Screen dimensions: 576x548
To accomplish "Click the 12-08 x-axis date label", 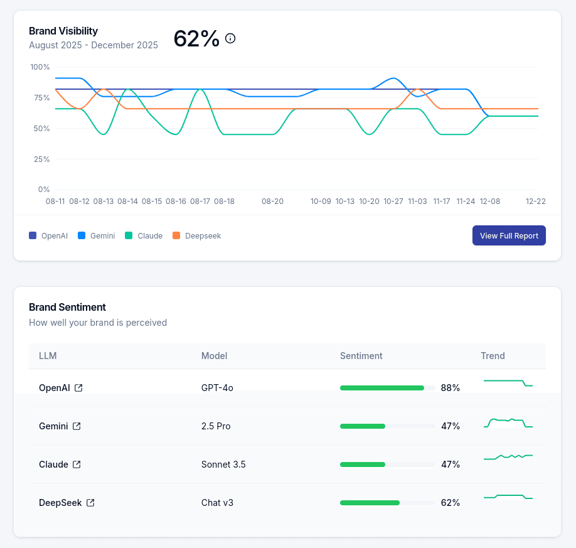I will 490,201.
